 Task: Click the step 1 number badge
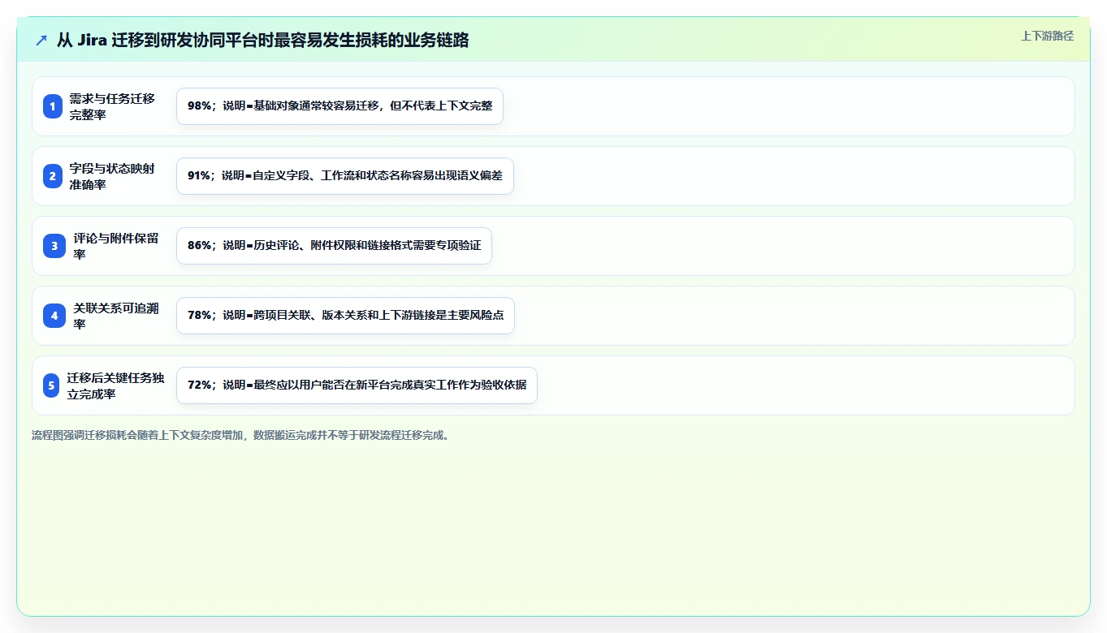pyautogui.click(x=53, y=106)
